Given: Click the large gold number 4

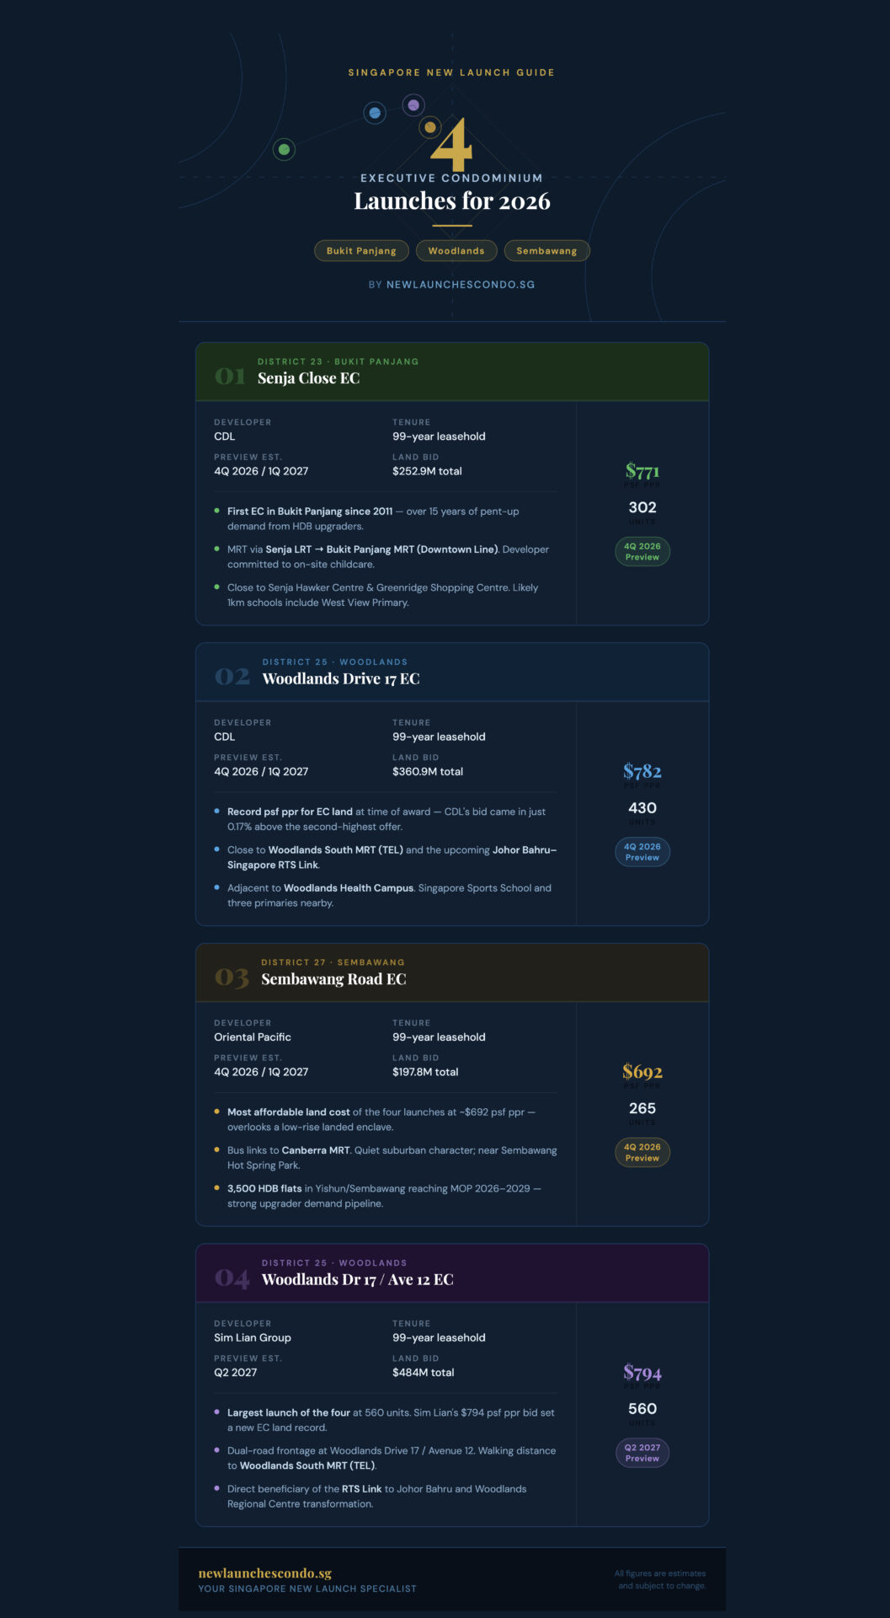Looking at the screenshot, I should click(452, 146).
